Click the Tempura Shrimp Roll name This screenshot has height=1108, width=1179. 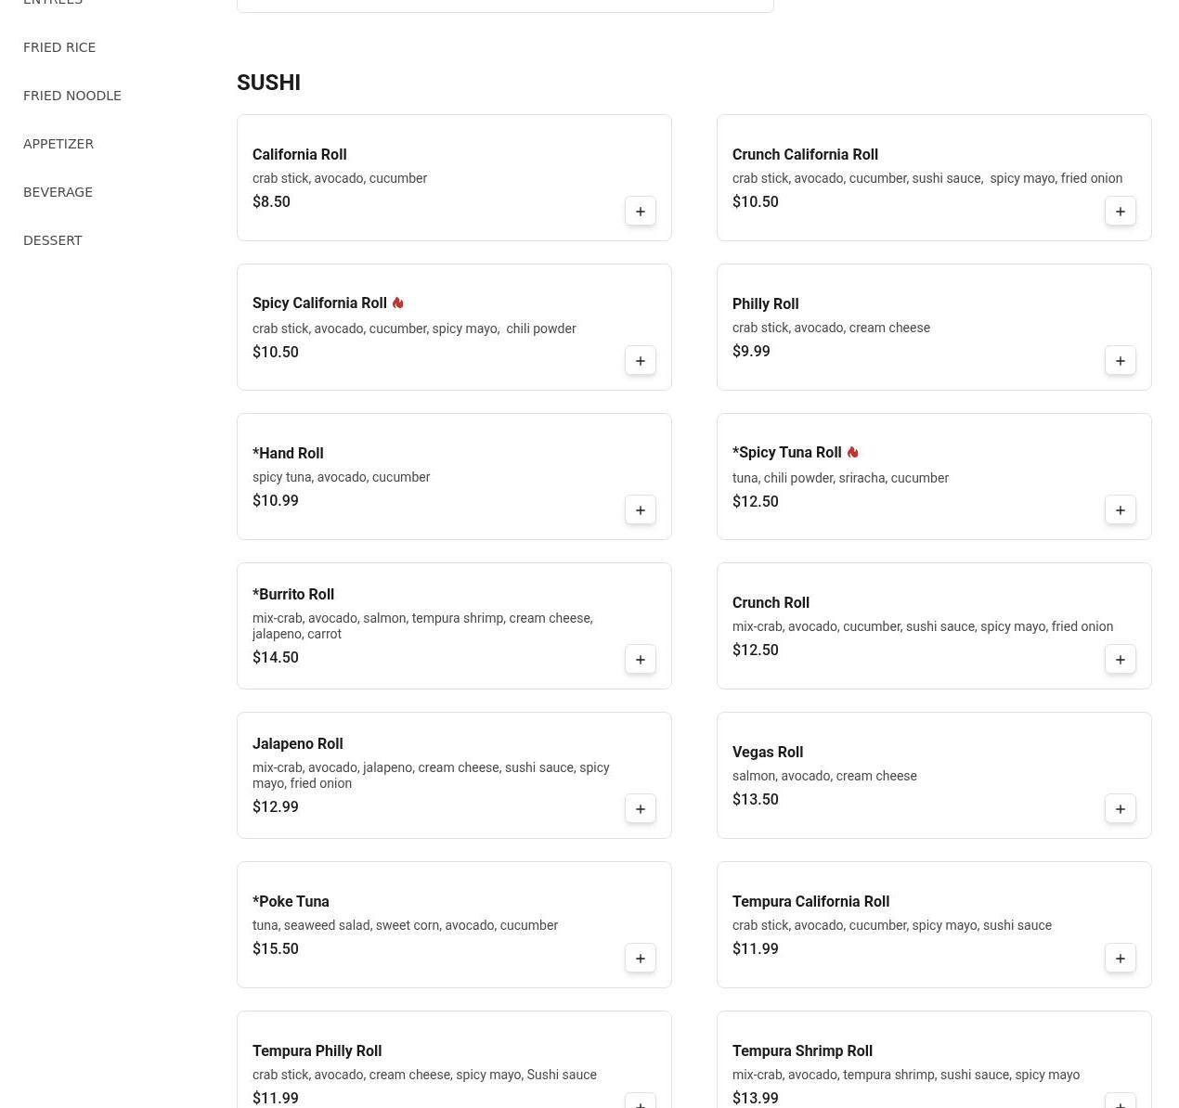802,1050
